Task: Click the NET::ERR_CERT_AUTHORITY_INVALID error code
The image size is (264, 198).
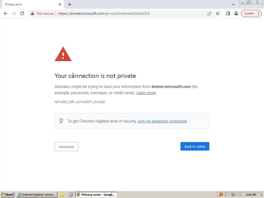Action: point(80,102)
